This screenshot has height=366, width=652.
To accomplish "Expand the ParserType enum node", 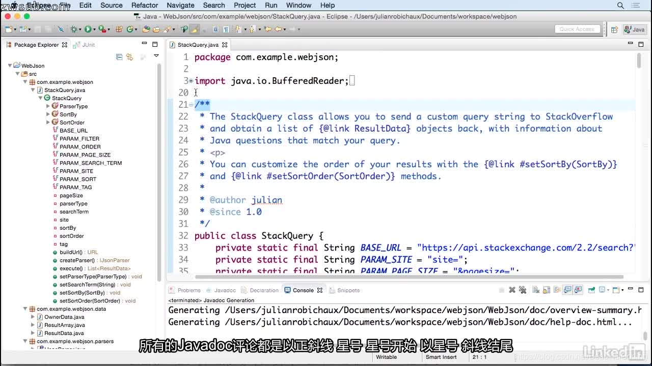I will pos(48,106).
